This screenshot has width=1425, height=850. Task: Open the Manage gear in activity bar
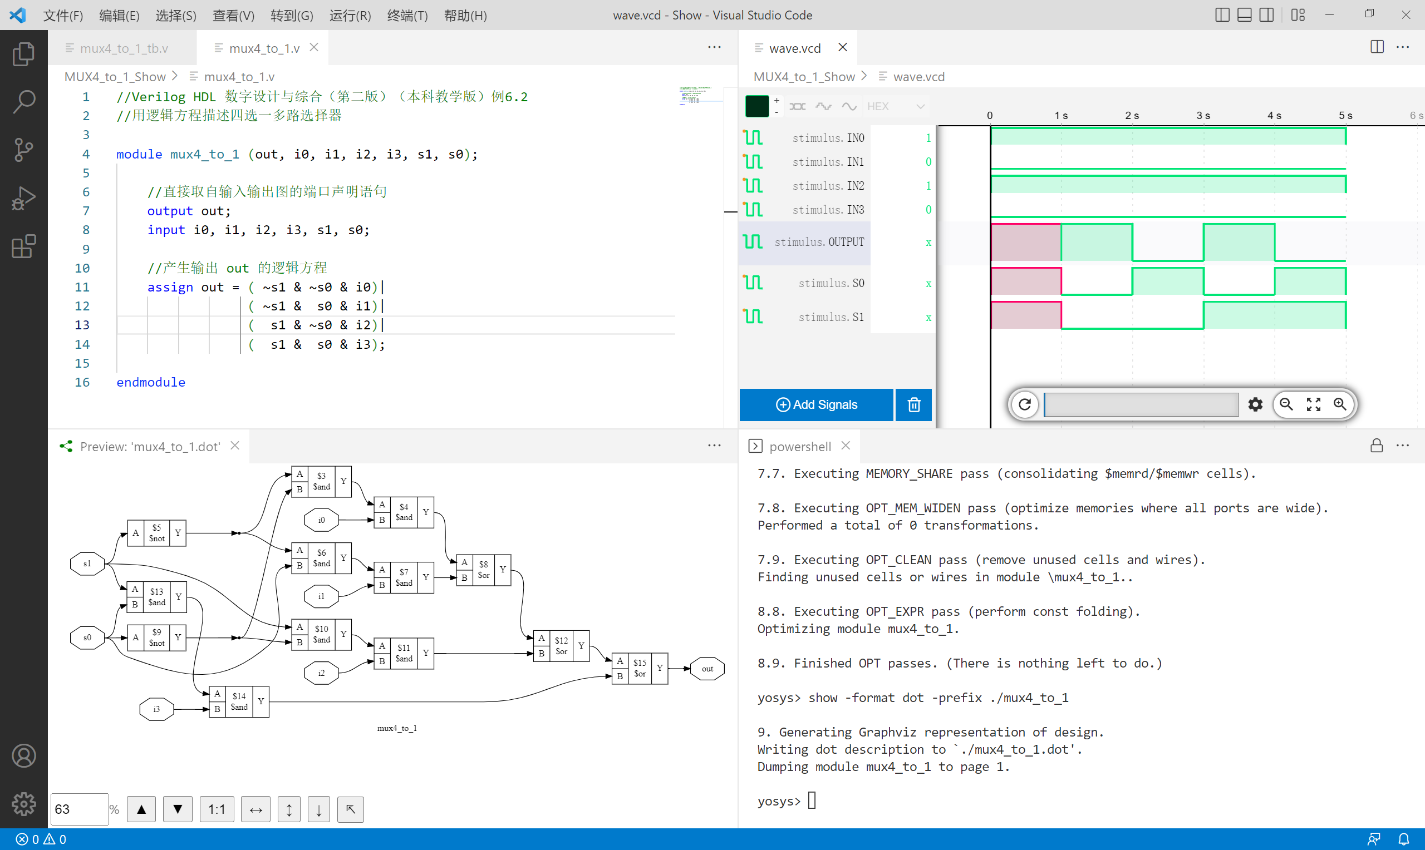tap(23, 804)
